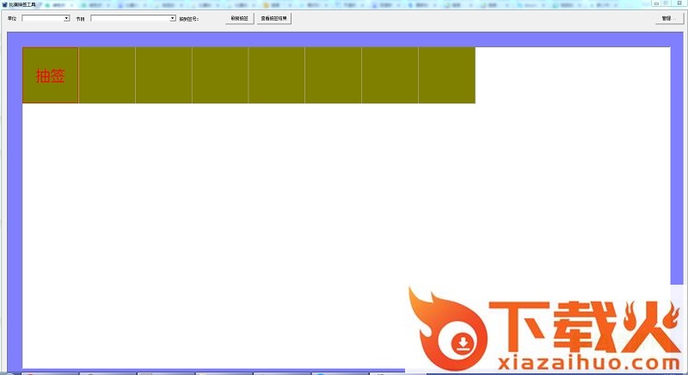The width and height of the screenshot is (688, 375).
Task: Select the third olive tile in the row
Action: [x=163, y=76]
